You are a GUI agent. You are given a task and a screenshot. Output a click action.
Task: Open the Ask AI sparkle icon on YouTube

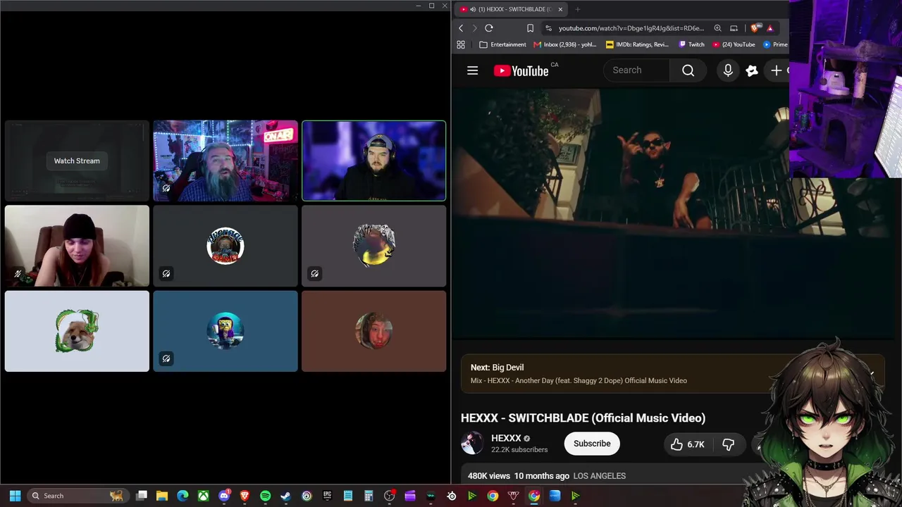(752, 70)
